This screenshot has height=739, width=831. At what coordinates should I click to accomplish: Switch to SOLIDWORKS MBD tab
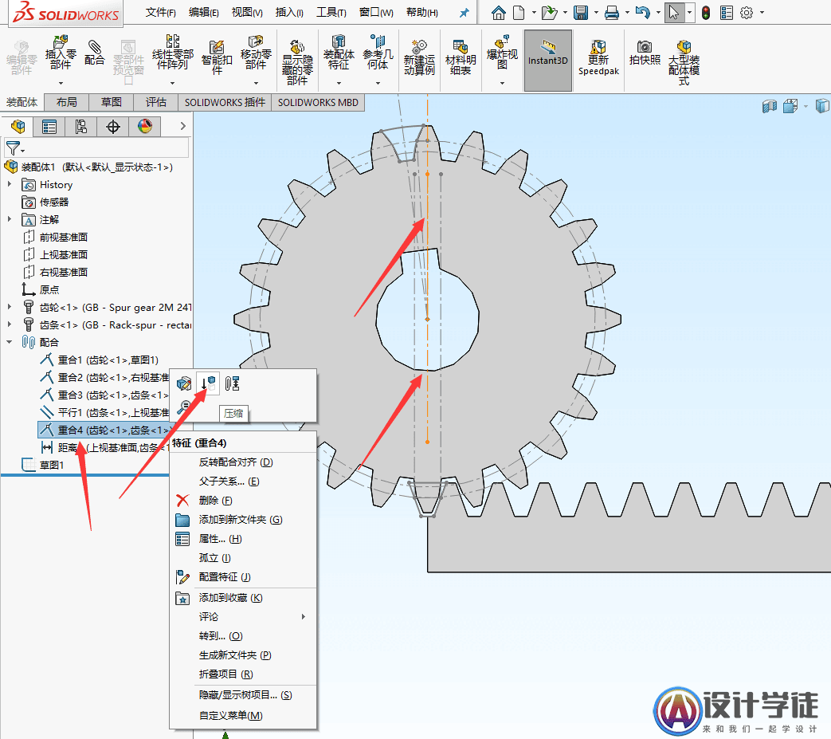coord(318,102)
